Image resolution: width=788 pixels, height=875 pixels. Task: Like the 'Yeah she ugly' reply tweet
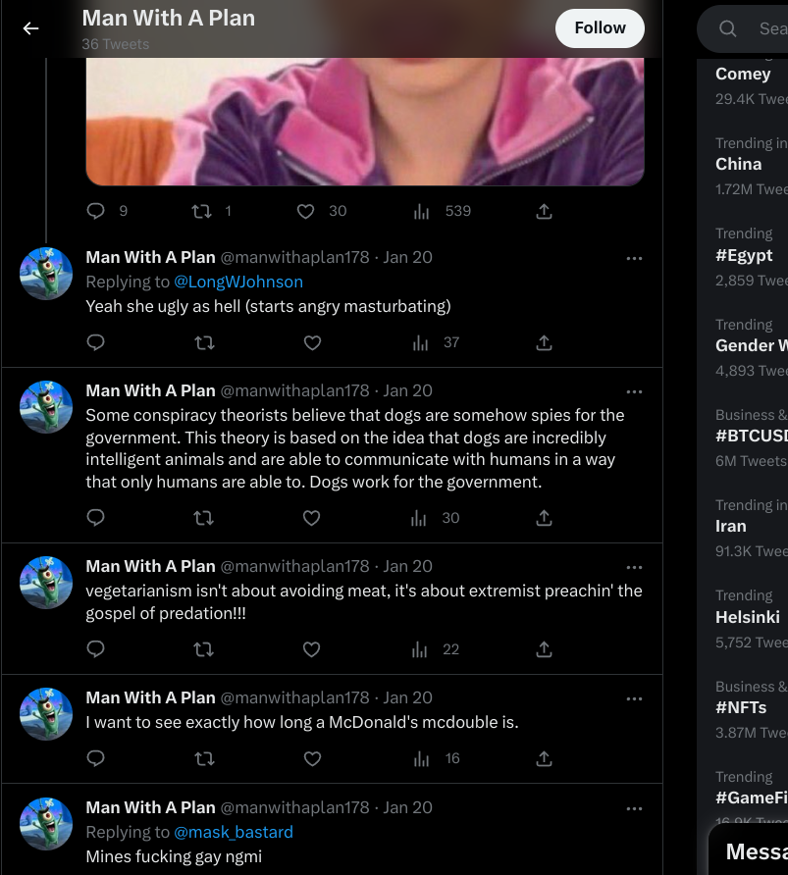[x=312, y=342]
